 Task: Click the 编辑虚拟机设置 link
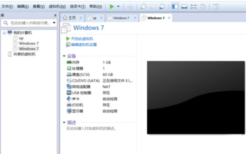coord(84,45)
